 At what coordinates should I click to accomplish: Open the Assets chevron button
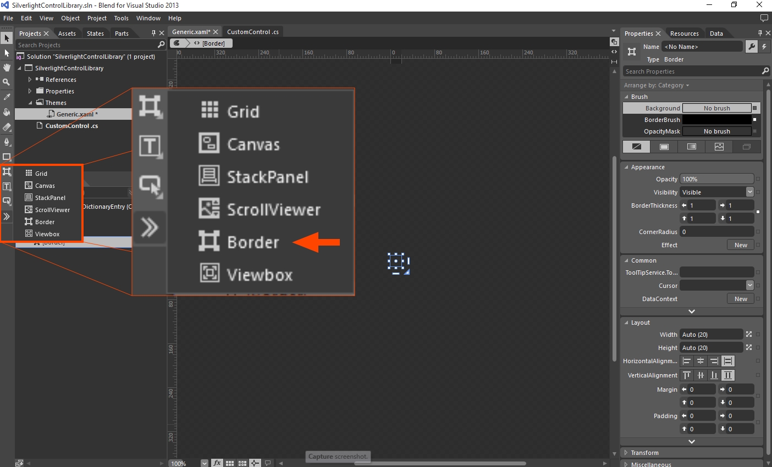coord(7,216)
